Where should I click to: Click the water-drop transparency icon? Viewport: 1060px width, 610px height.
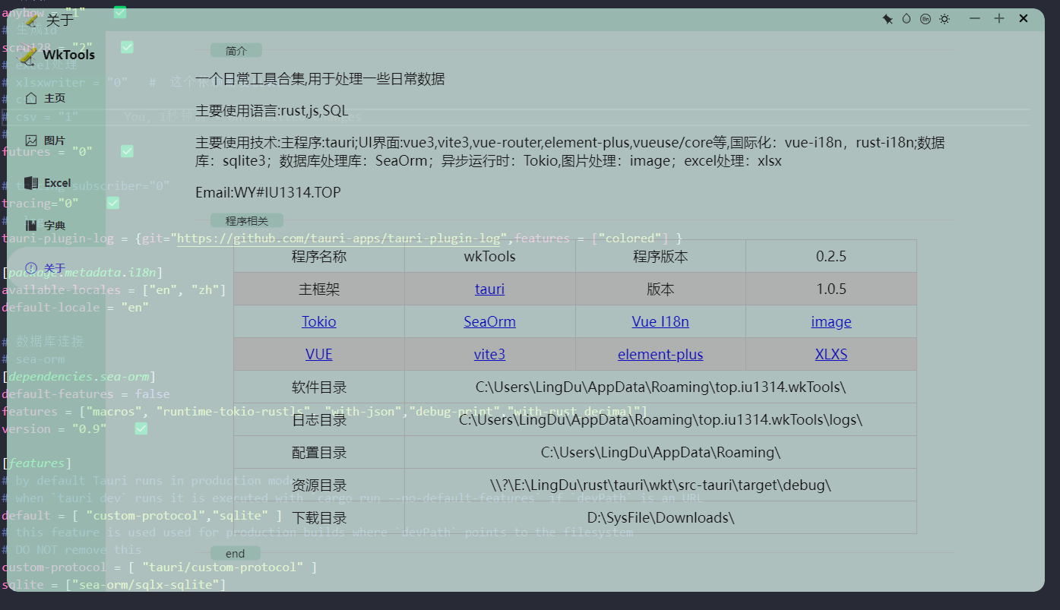[x=907, y=19]
